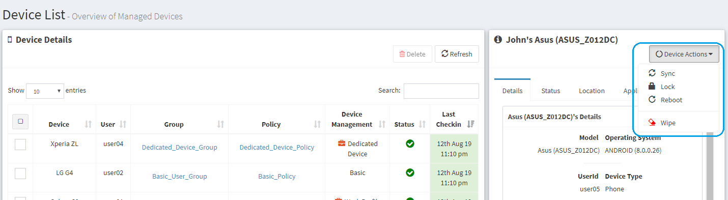Click the phone icon beside Device Details

[10, 40]
